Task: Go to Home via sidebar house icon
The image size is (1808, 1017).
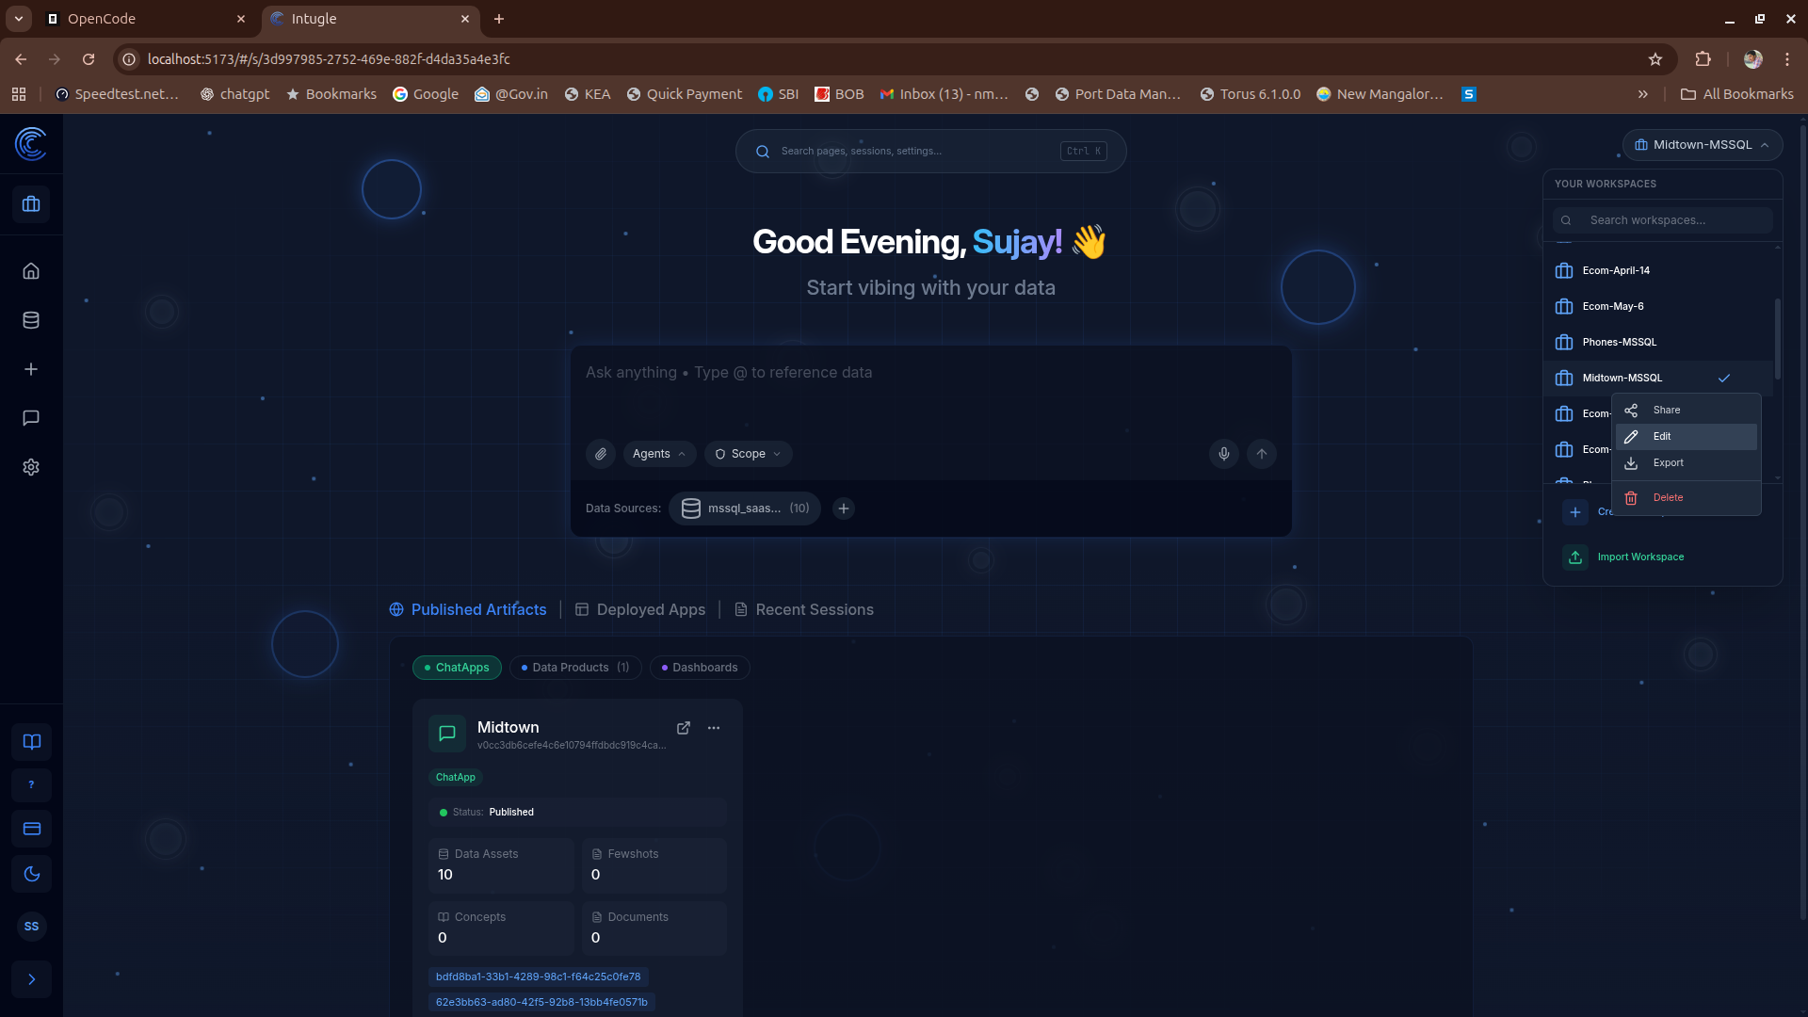Action: [x=31, y=271]
